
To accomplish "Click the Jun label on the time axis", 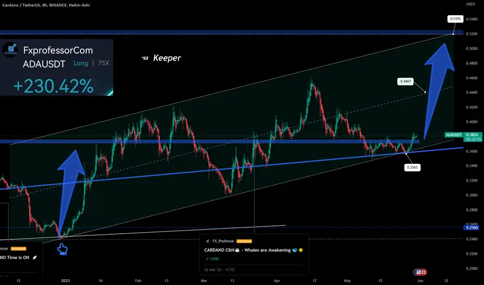I will 420,281.
